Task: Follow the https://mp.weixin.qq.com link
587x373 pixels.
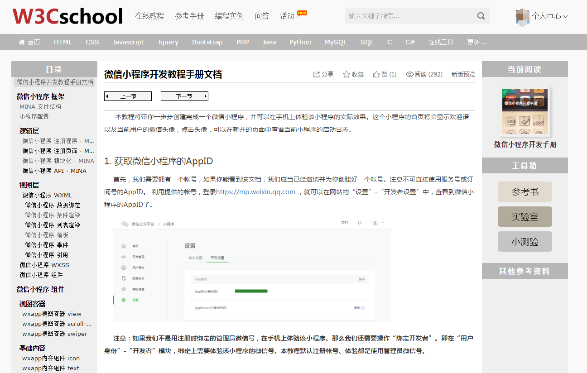Action: [x=256, y=192]
